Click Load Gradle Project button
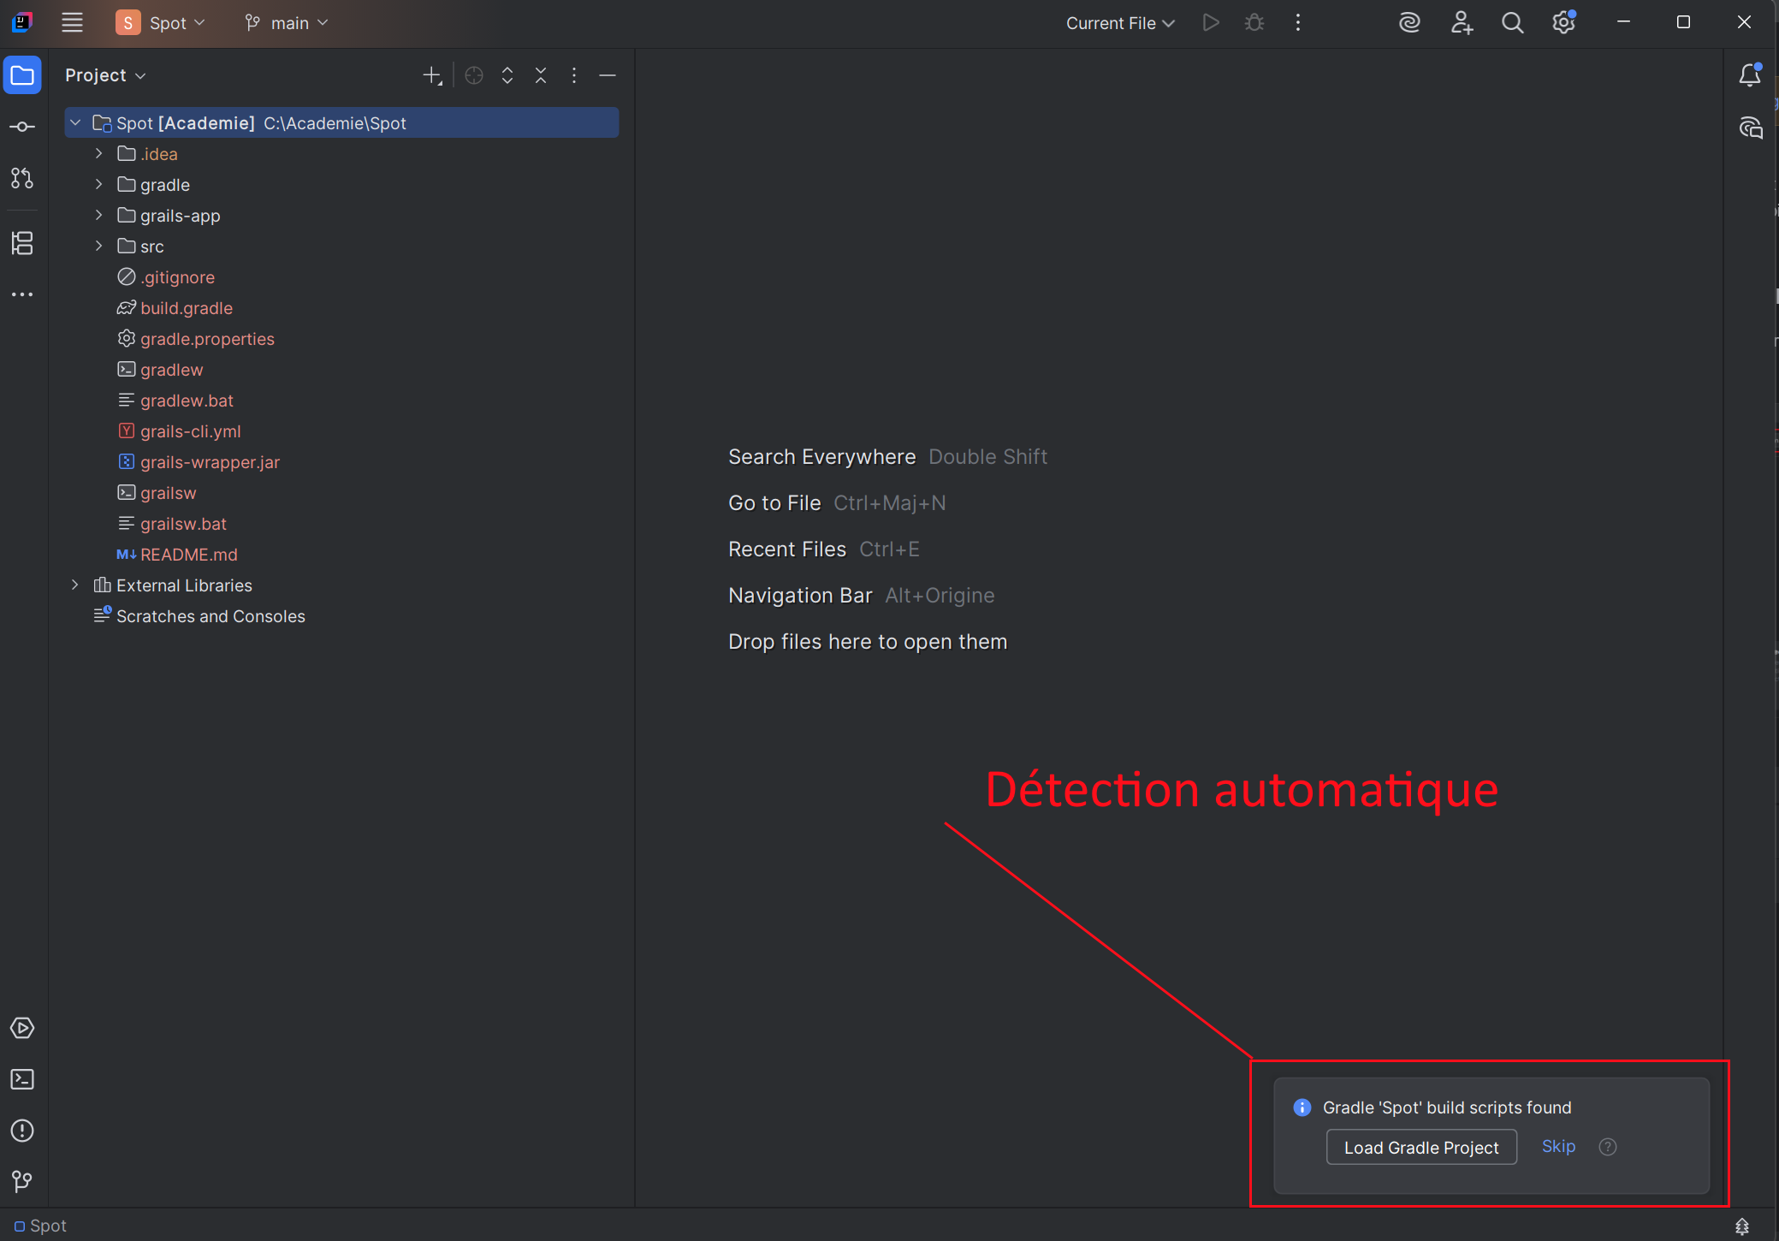This screenshot has width=1779, height=1241. coord(1420,1148)
